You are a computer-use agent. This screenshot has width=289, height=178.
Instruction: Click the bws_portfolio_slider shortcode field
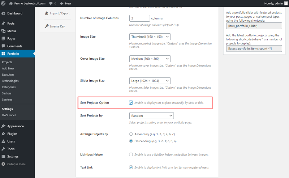click(x=254, y=26)
